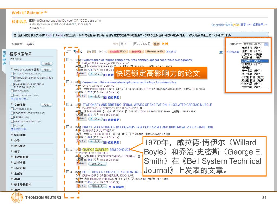Click EndNote Web save button
Image resolution: width=277 pixels, height=208 pixels.
click(x=118, y=51)
